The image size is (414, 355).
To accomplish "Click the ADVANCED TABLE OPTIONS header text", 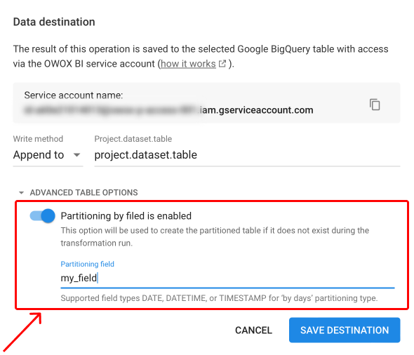I will 84,192.
